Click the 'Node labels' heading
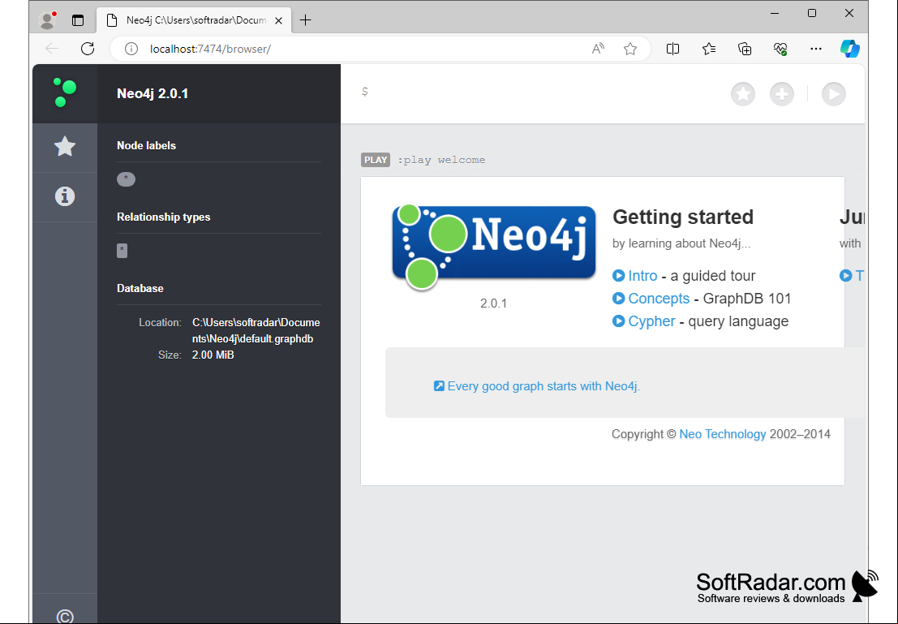898x624 pixels. pyautogui.click(x=146, y=145)
